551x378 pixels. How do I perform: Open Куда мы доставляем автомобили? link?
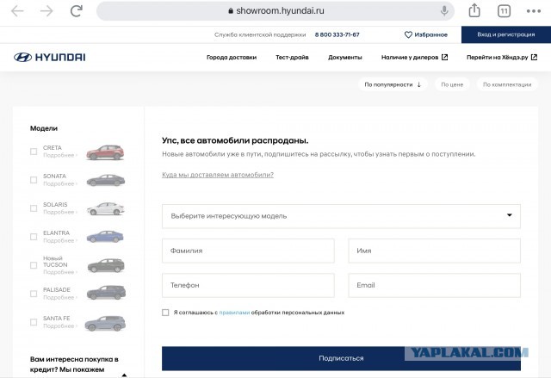(218, 175)
